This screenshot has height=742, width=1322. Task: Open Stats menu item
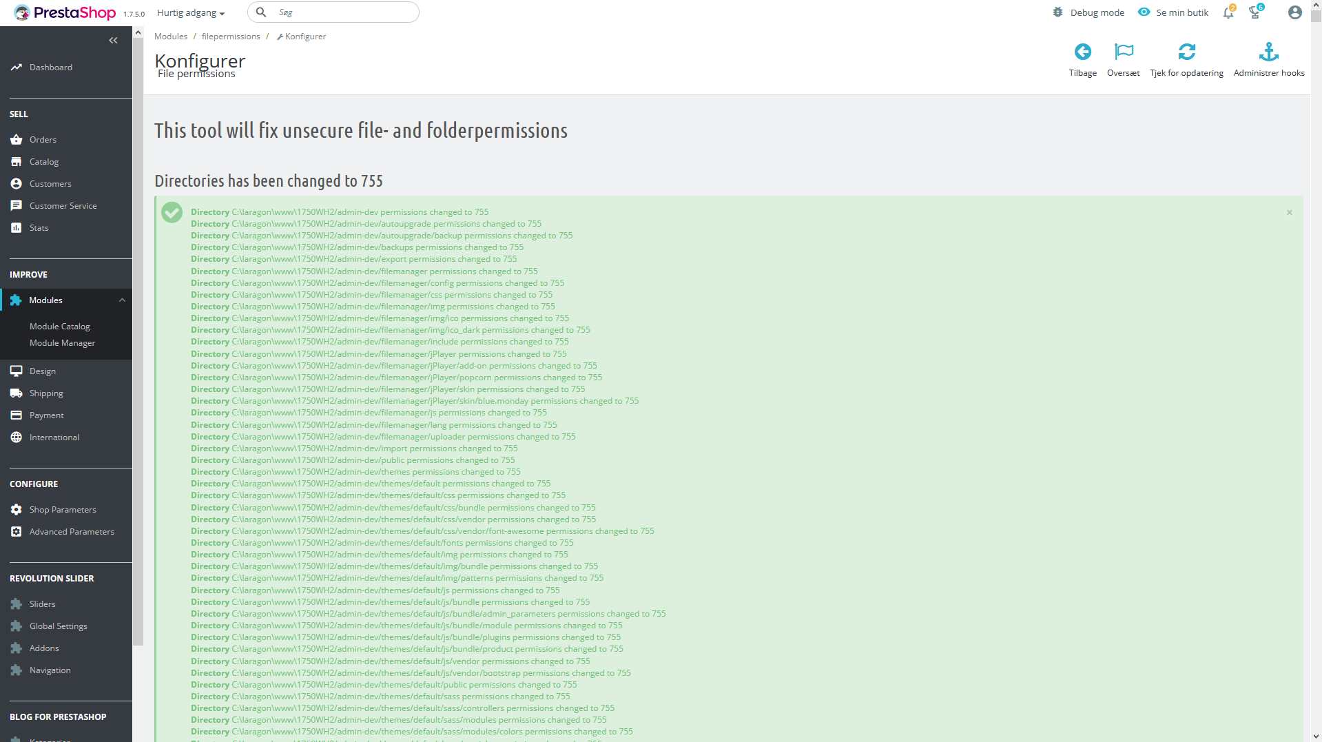39,228
